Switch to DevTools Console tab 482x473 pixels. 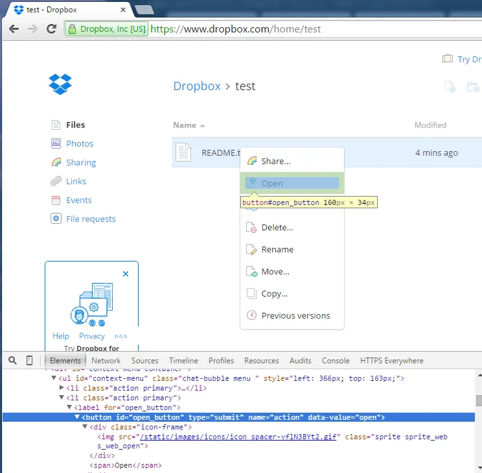[336, 361]
